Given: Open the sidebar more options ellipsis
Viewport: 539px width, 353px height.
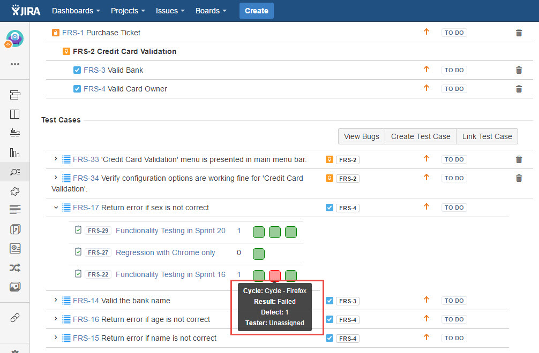Looking at the screenshot, I should coord(15,64).
